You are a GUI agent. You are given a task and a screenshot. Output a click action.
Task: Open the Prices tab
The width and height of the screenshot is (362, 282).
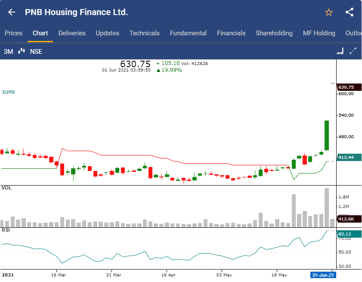tap(14, 33)
